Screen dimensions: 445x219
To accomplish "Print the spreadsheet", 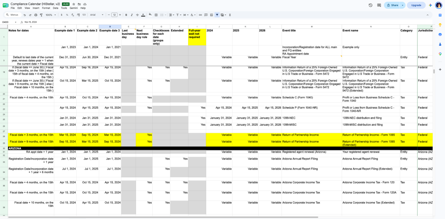I will [x=36, y=15].
